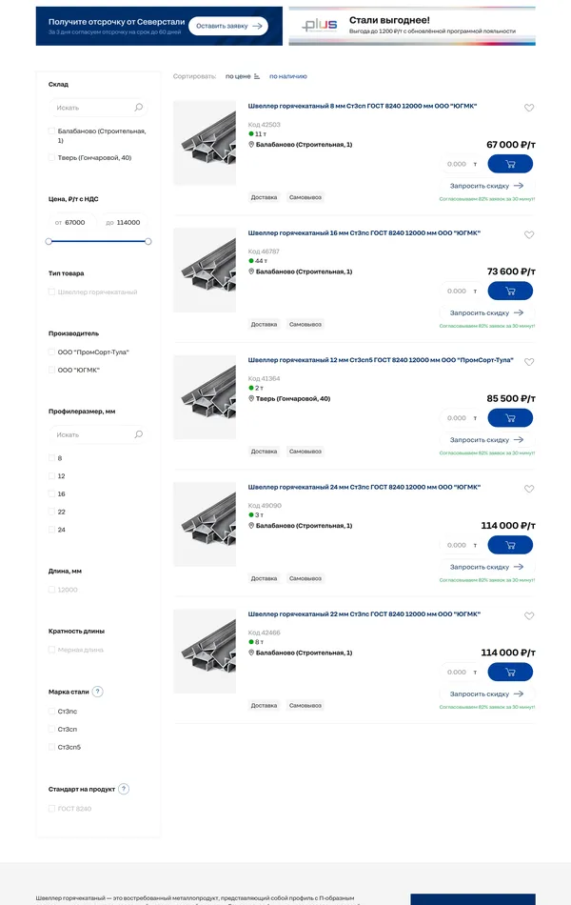
Task: Sort the list по наличию
Action: click(287, 76)
